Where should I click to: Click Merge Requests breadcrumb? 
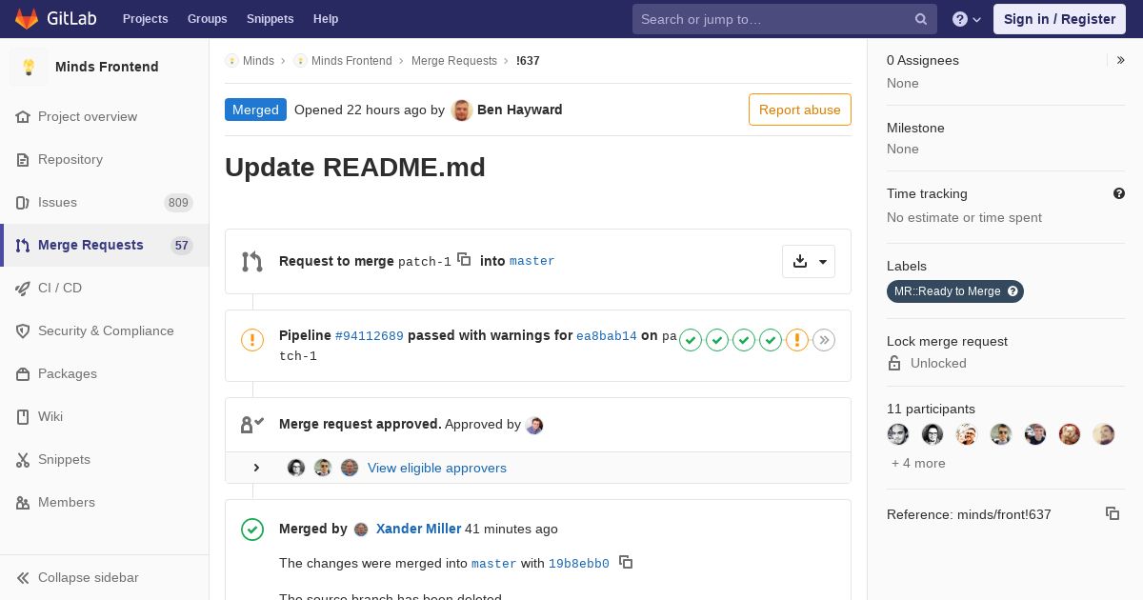(454, 61)
